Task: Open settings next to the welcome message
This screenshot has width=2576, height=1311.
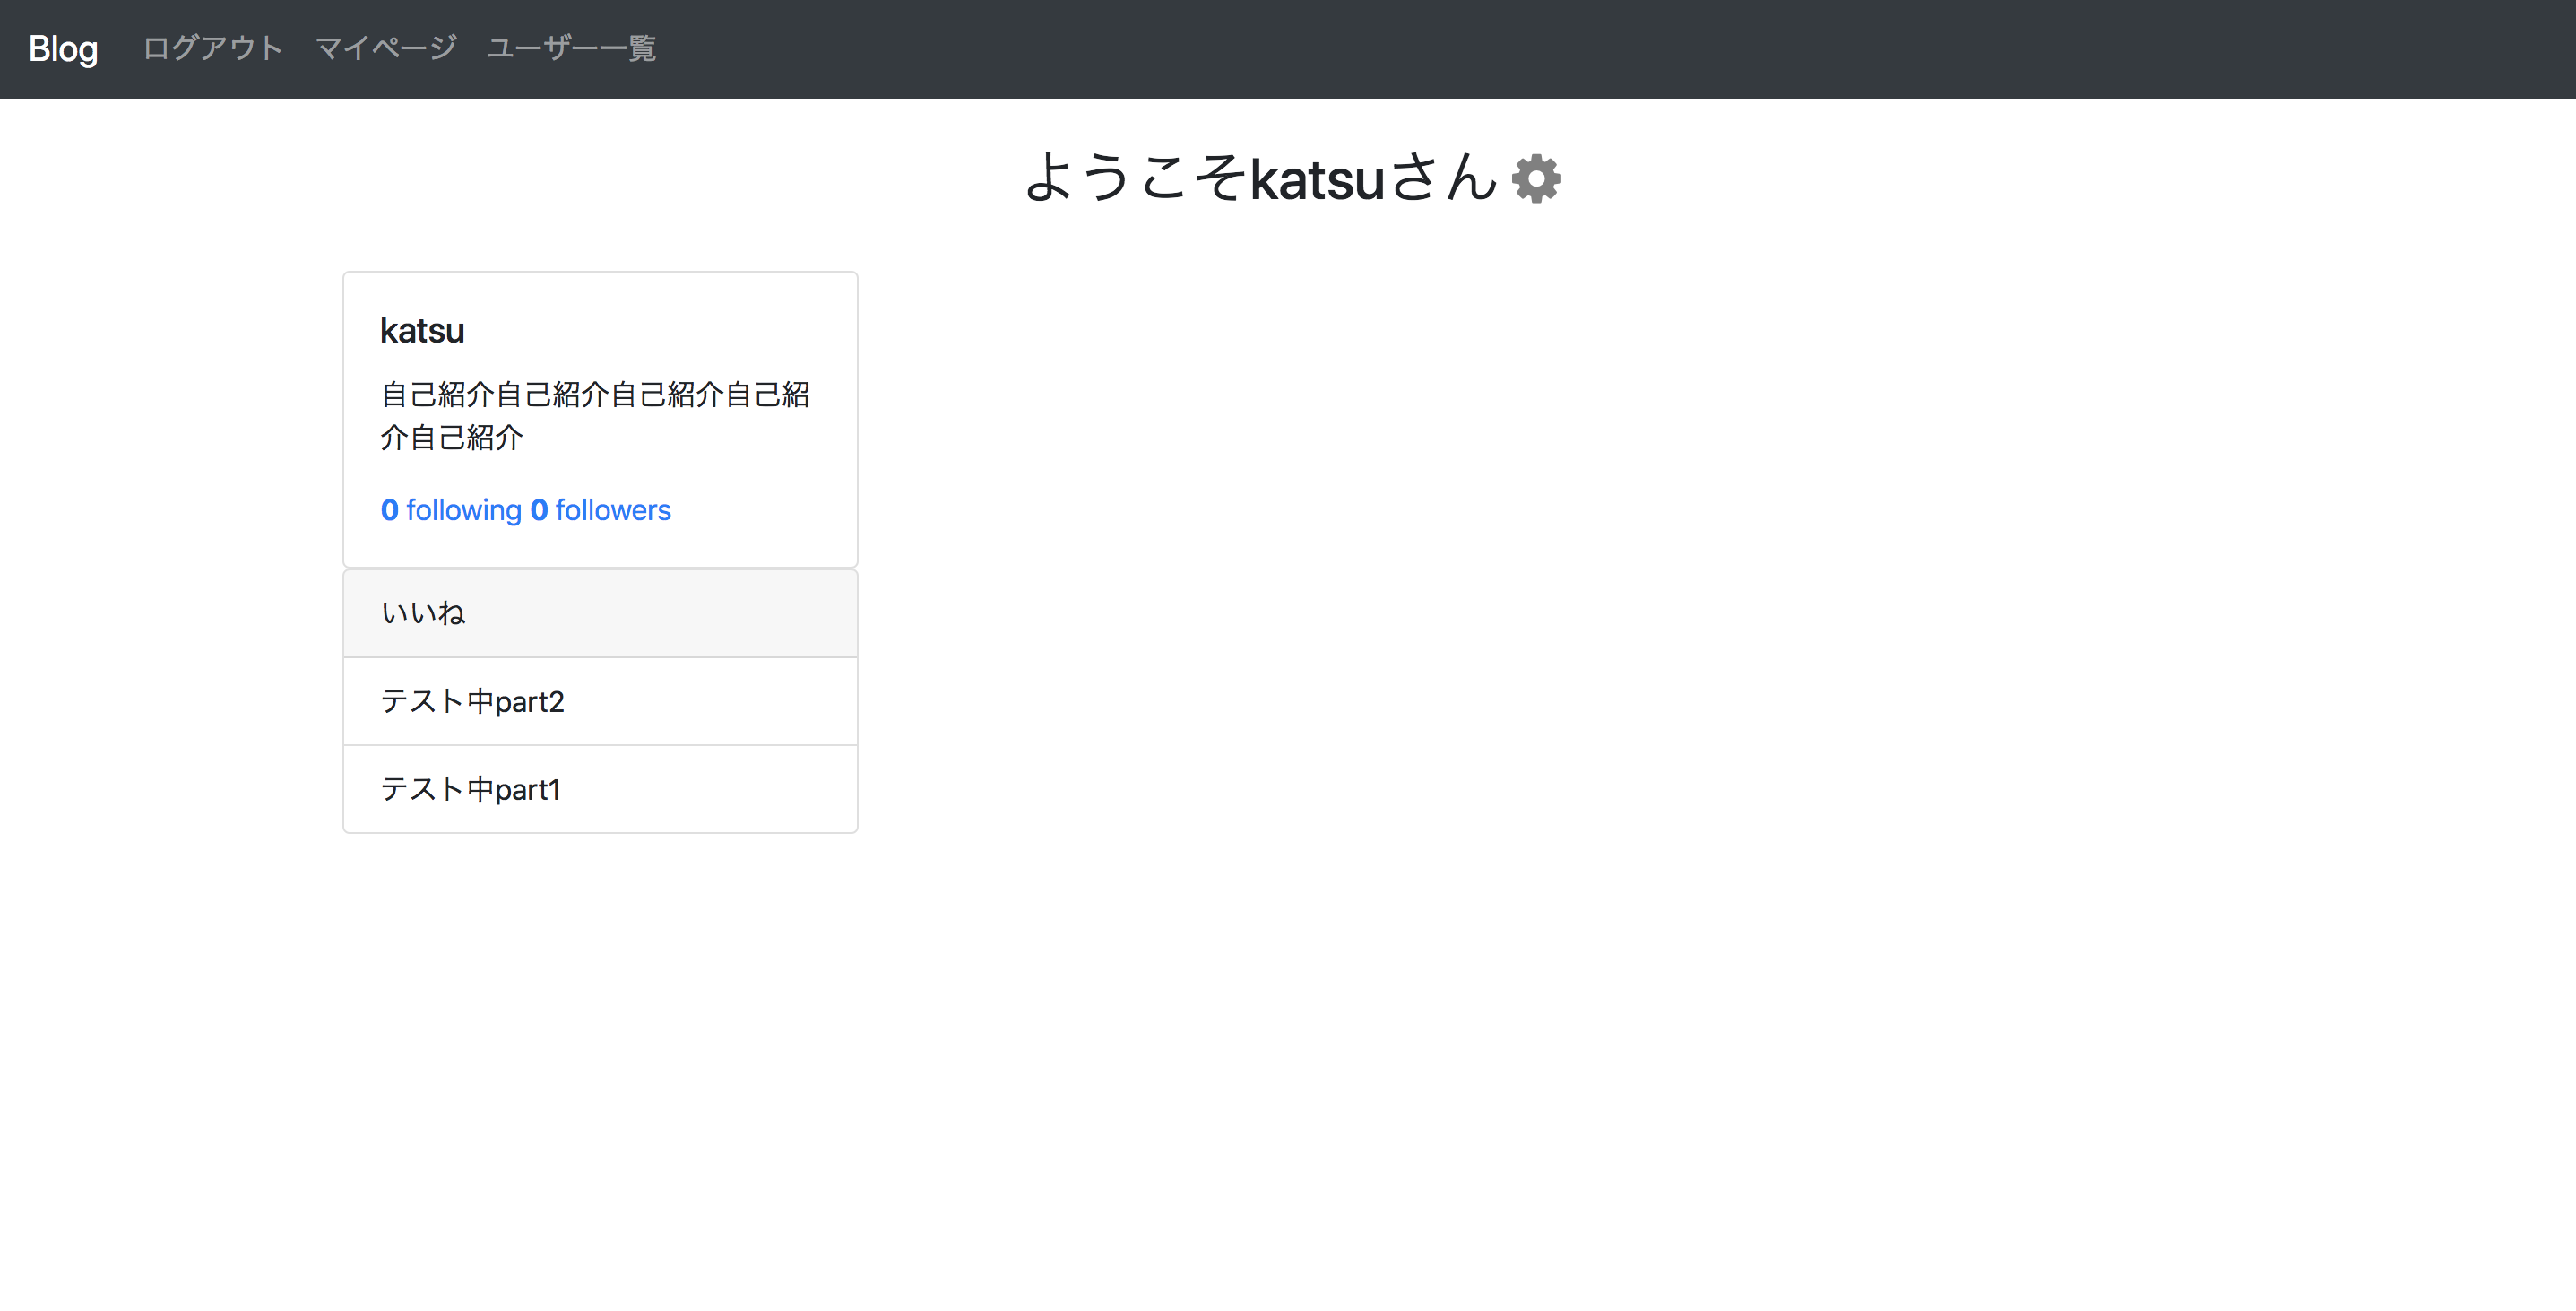Action: (x=1537, y=179)
